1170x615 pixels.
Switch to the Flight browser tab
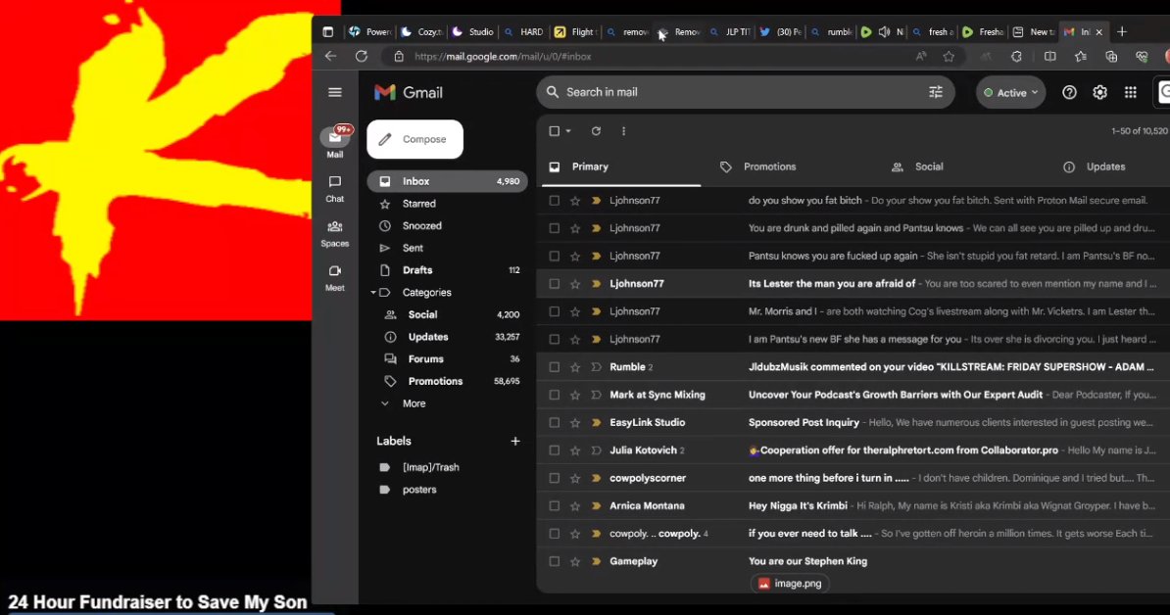tap(575, 32)
